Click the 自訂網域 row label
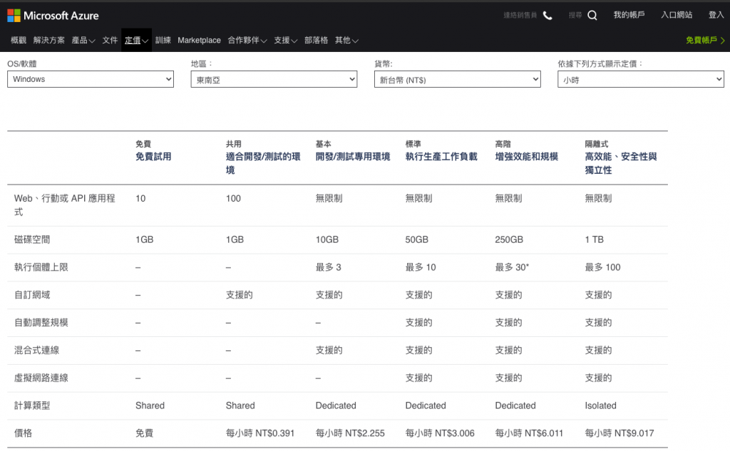 32,295
